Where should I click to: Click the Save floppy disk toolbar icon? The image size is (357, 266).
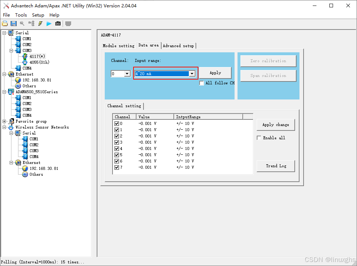coord(14,24)
